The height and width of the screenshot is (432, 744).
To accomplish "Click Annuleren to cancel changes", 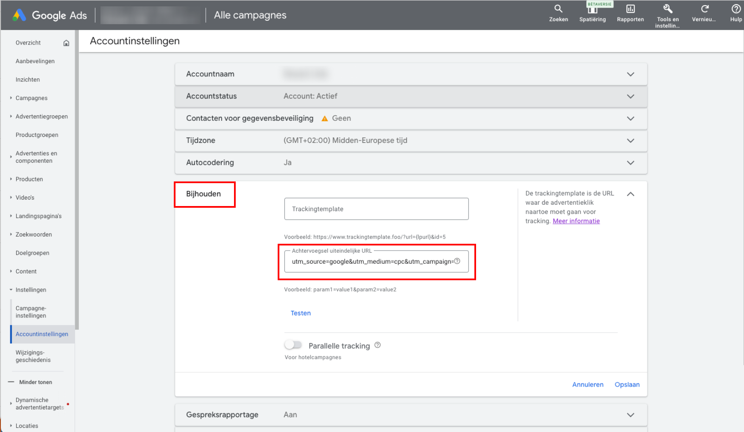I will [x=588, y=385].
